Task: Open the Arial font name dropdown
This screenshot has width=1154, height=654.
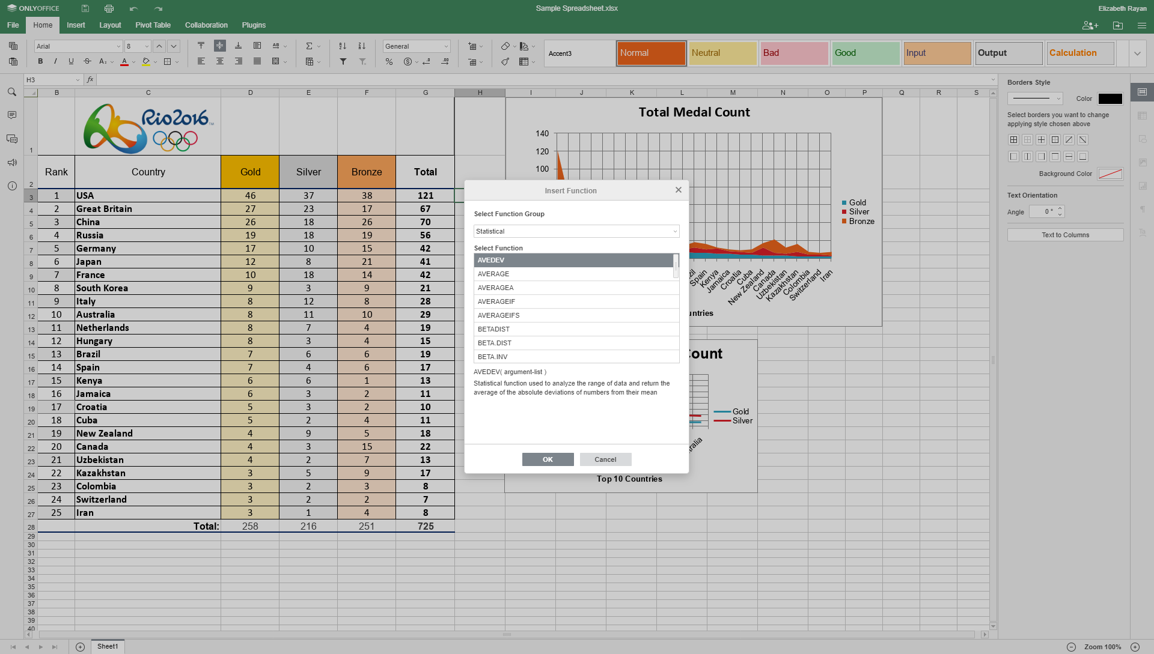Action: 78,46
